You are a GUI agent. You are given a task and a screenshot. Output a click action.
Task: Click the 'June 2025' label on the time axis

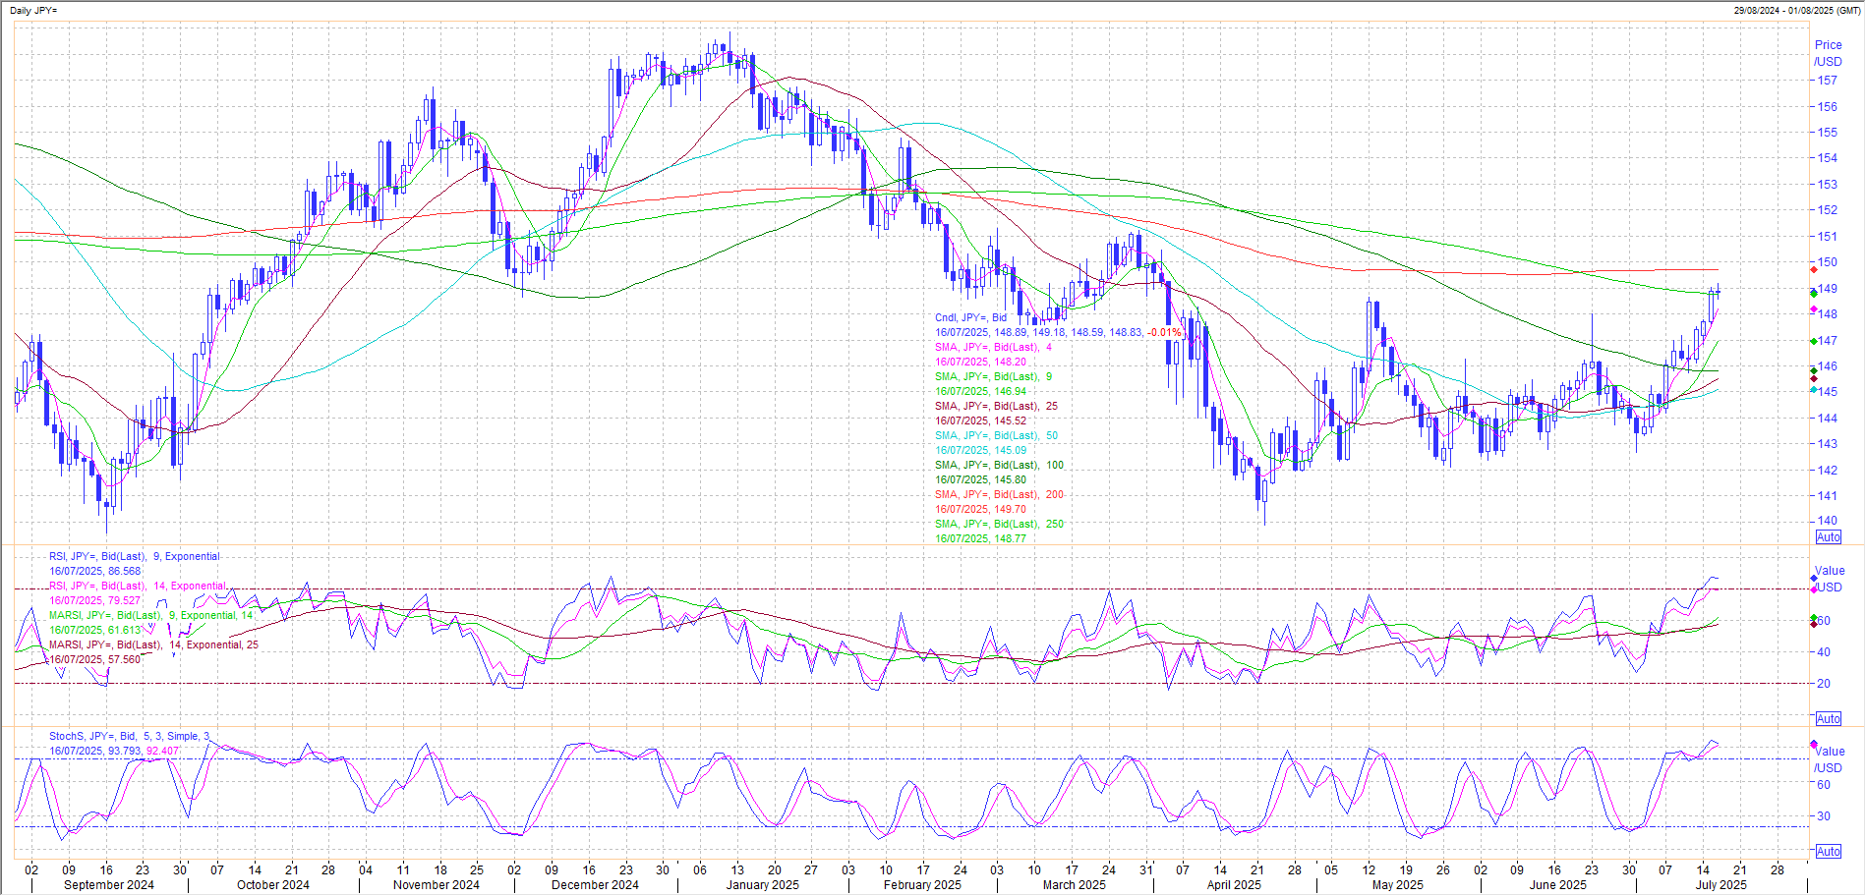tap(1557, 885)
